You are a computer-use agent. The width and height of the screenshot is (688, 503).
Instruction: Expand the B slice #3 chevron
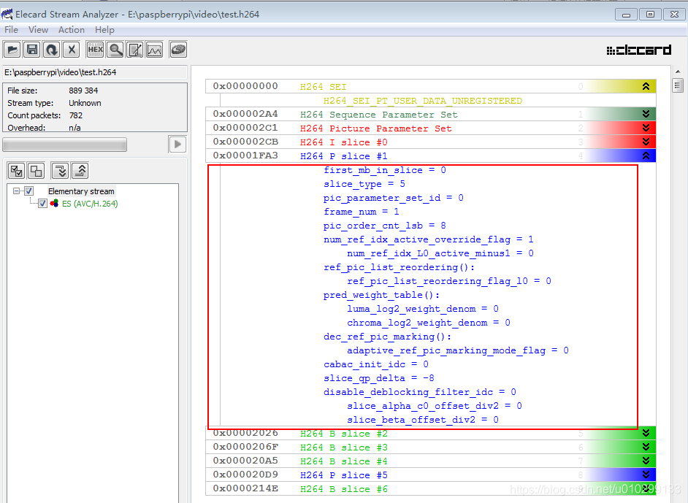coord(646,447)
